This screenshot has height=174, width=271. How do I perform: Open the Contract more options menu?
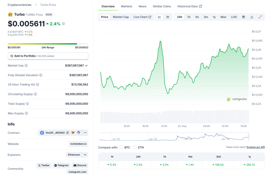(x=85, y=132)
